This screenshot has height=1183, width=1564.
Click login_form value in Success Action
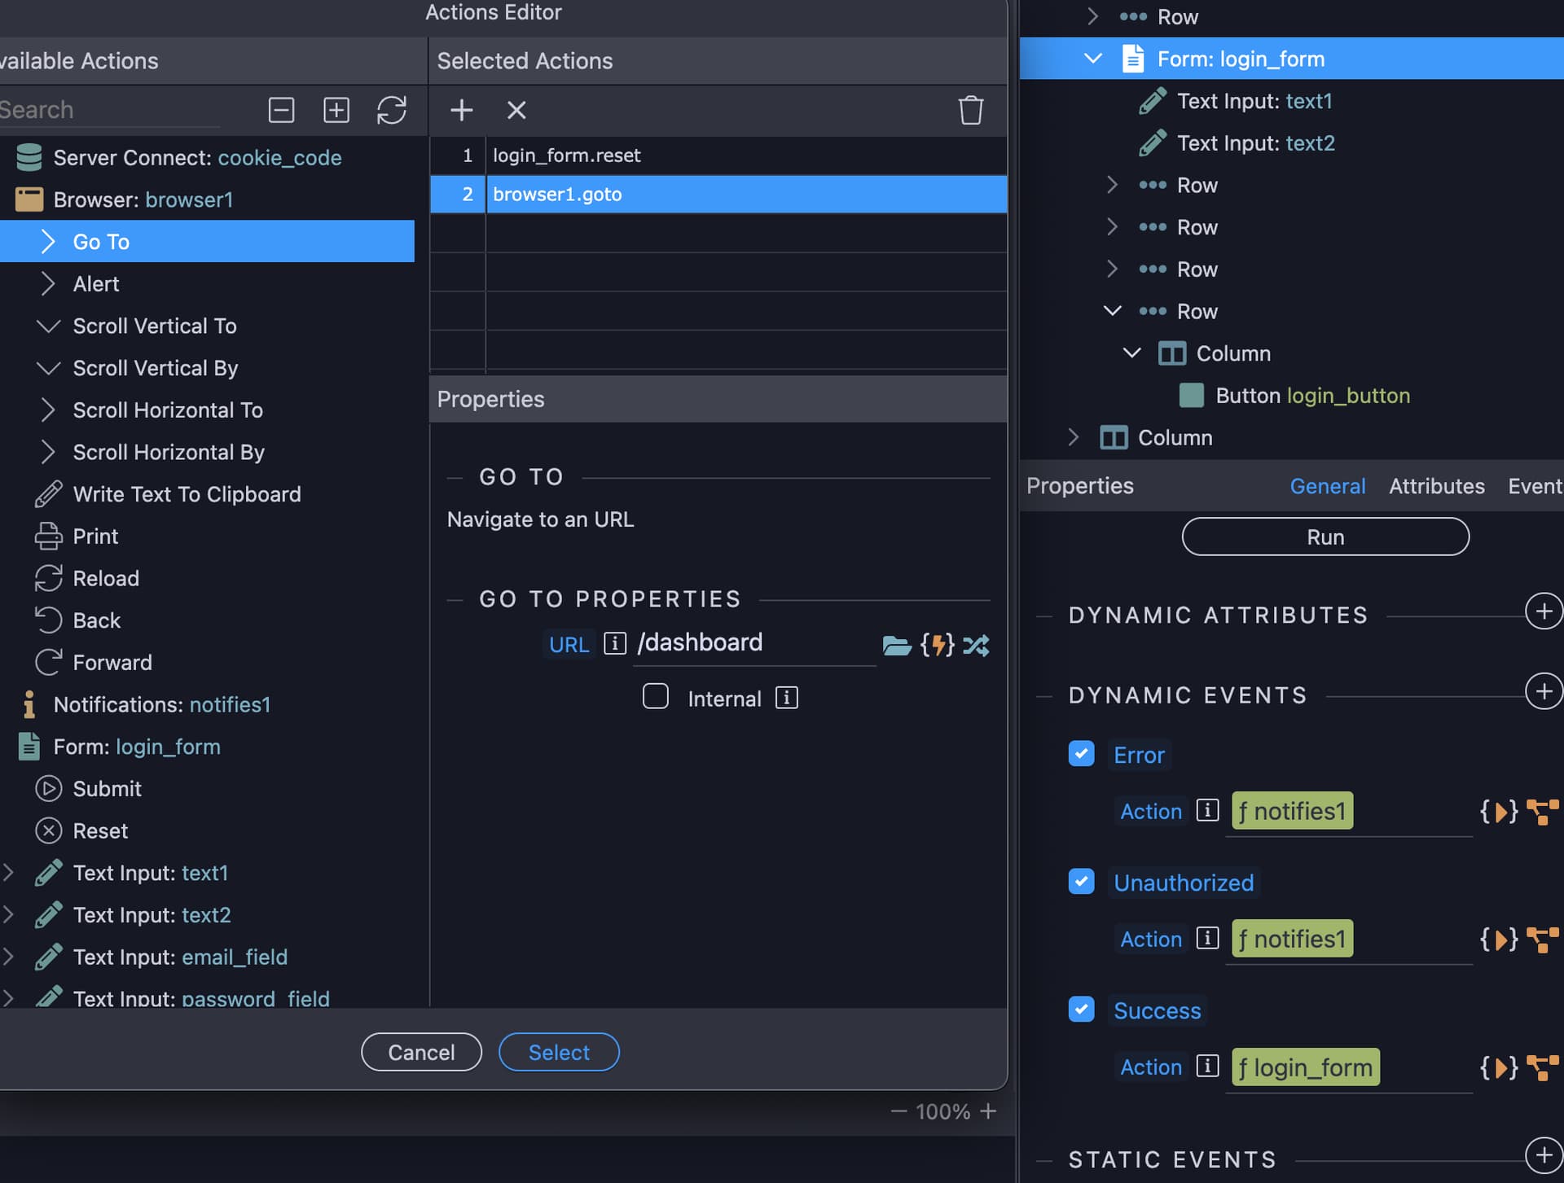point(1306,1067)
